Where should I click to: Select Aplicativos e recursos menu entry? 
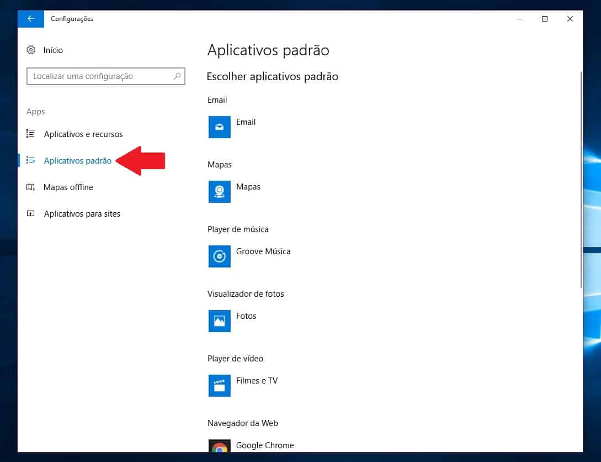83,134
